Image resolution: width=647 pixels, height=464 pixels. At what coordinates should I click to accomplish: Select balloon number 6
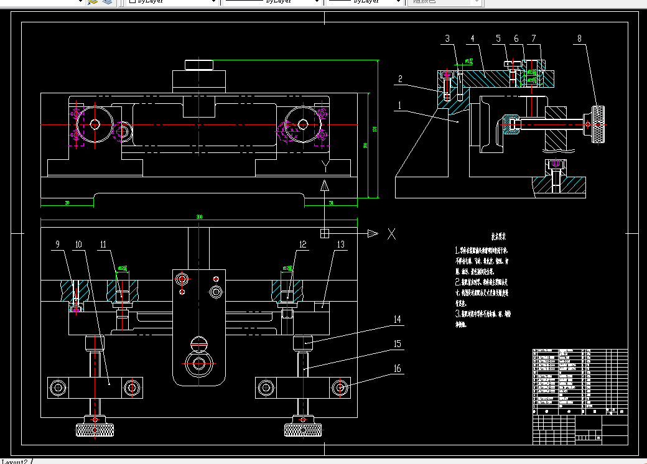coord(516,39)
